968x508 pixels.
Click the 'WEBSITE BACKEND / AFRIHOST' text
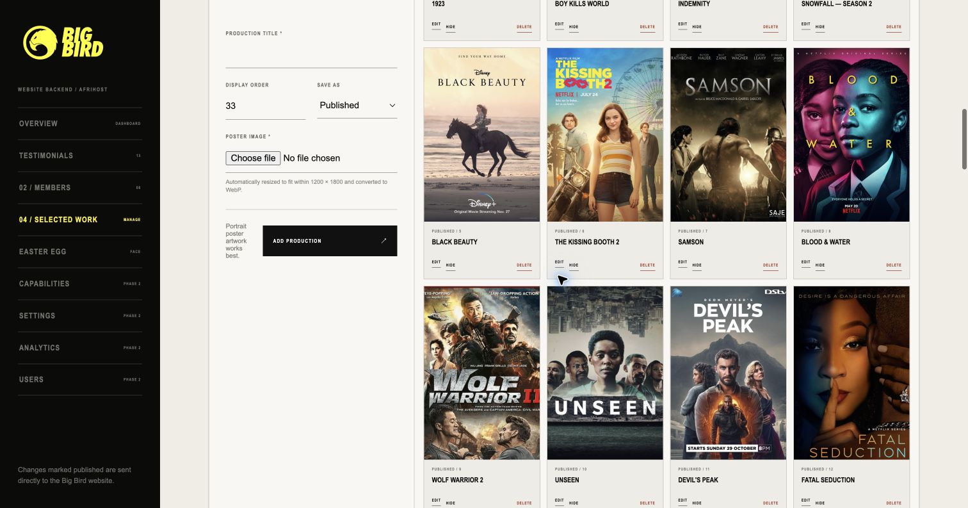pyautogui.click(x=63, y=90)
